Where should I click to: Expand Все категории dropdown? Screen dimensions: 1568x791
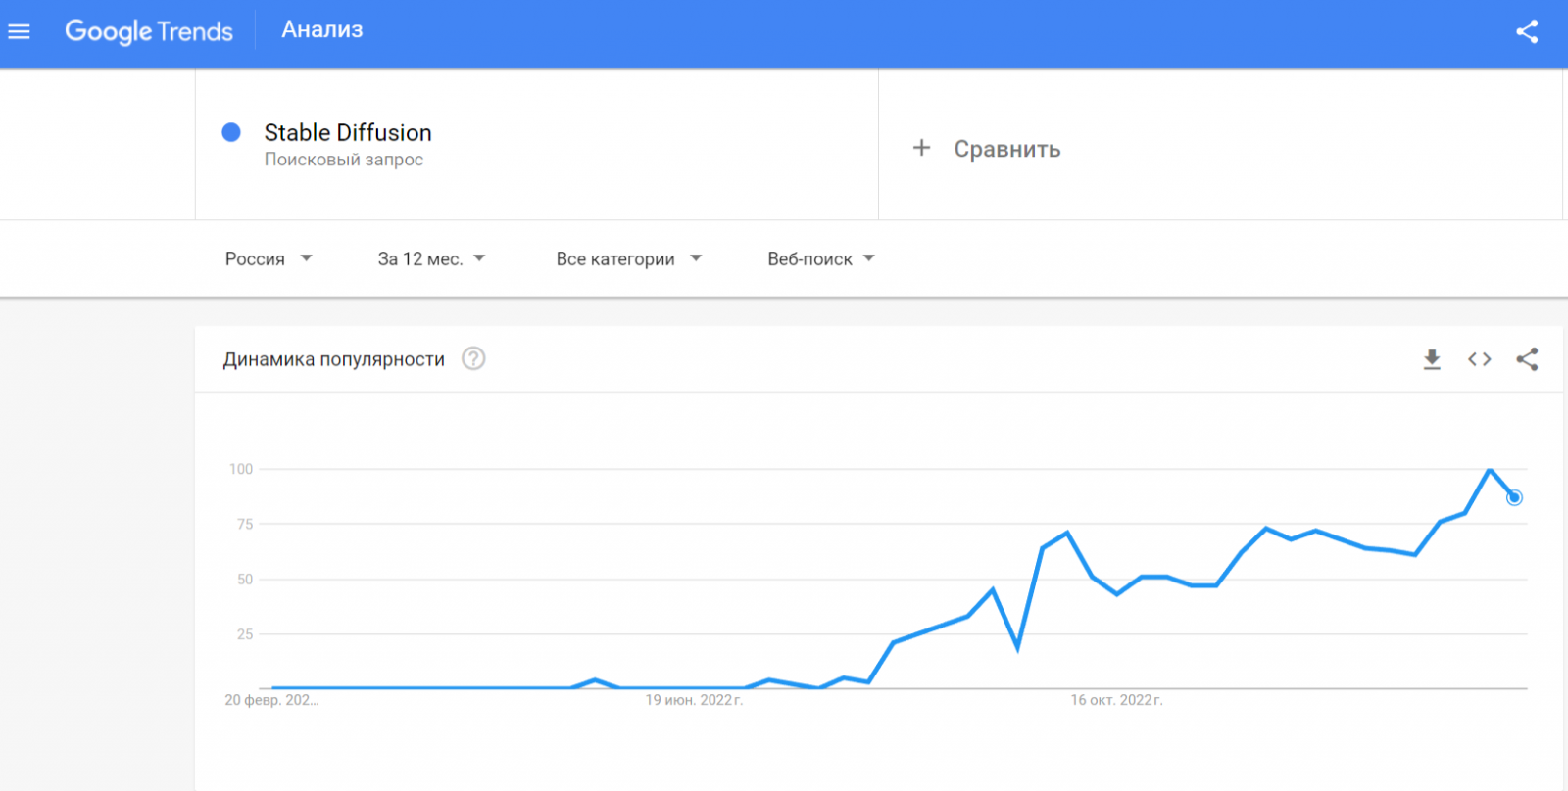(628, 258)
